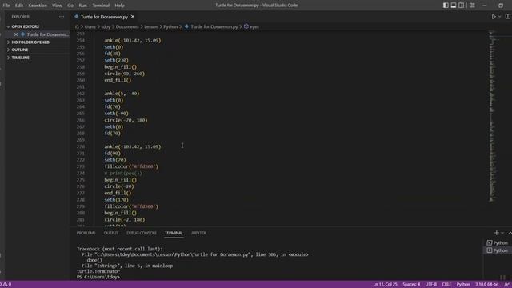512x288 pixels.
Task: Open the View menu
Action: point(57,6)
